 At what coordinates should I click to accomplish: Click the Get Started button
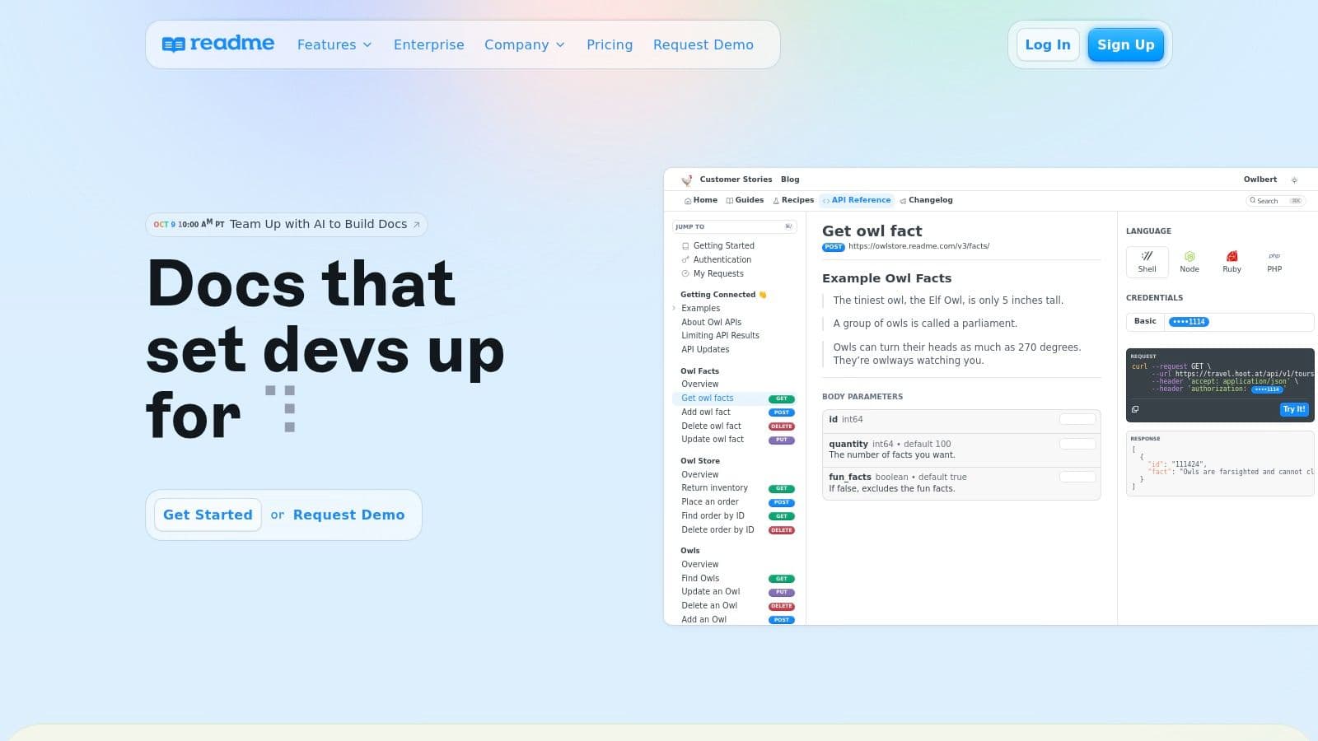coord(208,515)
